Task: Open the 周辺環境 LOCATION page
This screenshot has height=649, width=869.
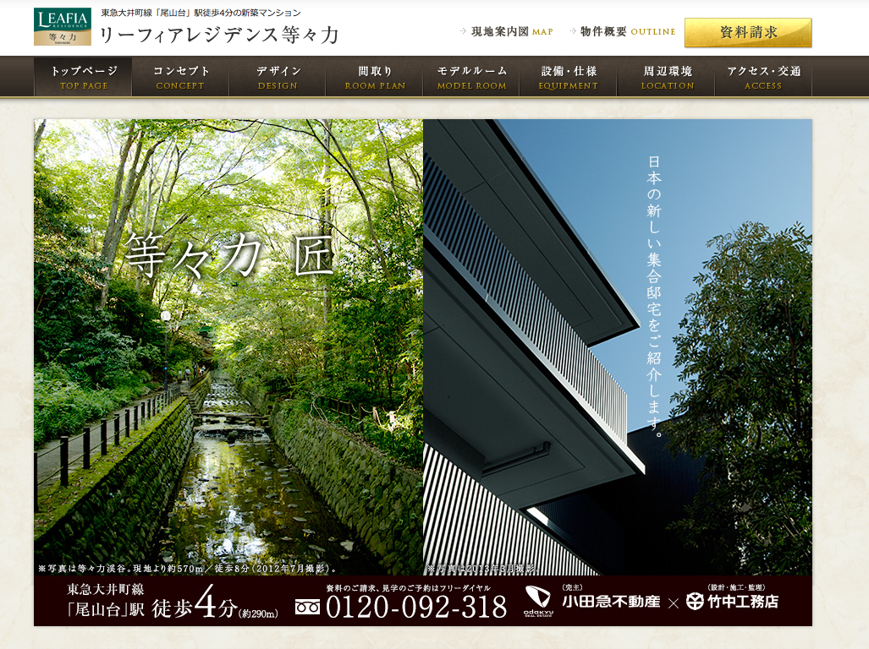Action: coord(667,77)
